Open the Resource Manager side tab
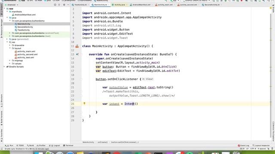Image resolution: width=275 pixels, height=154 pixels. tap(1, 28)
